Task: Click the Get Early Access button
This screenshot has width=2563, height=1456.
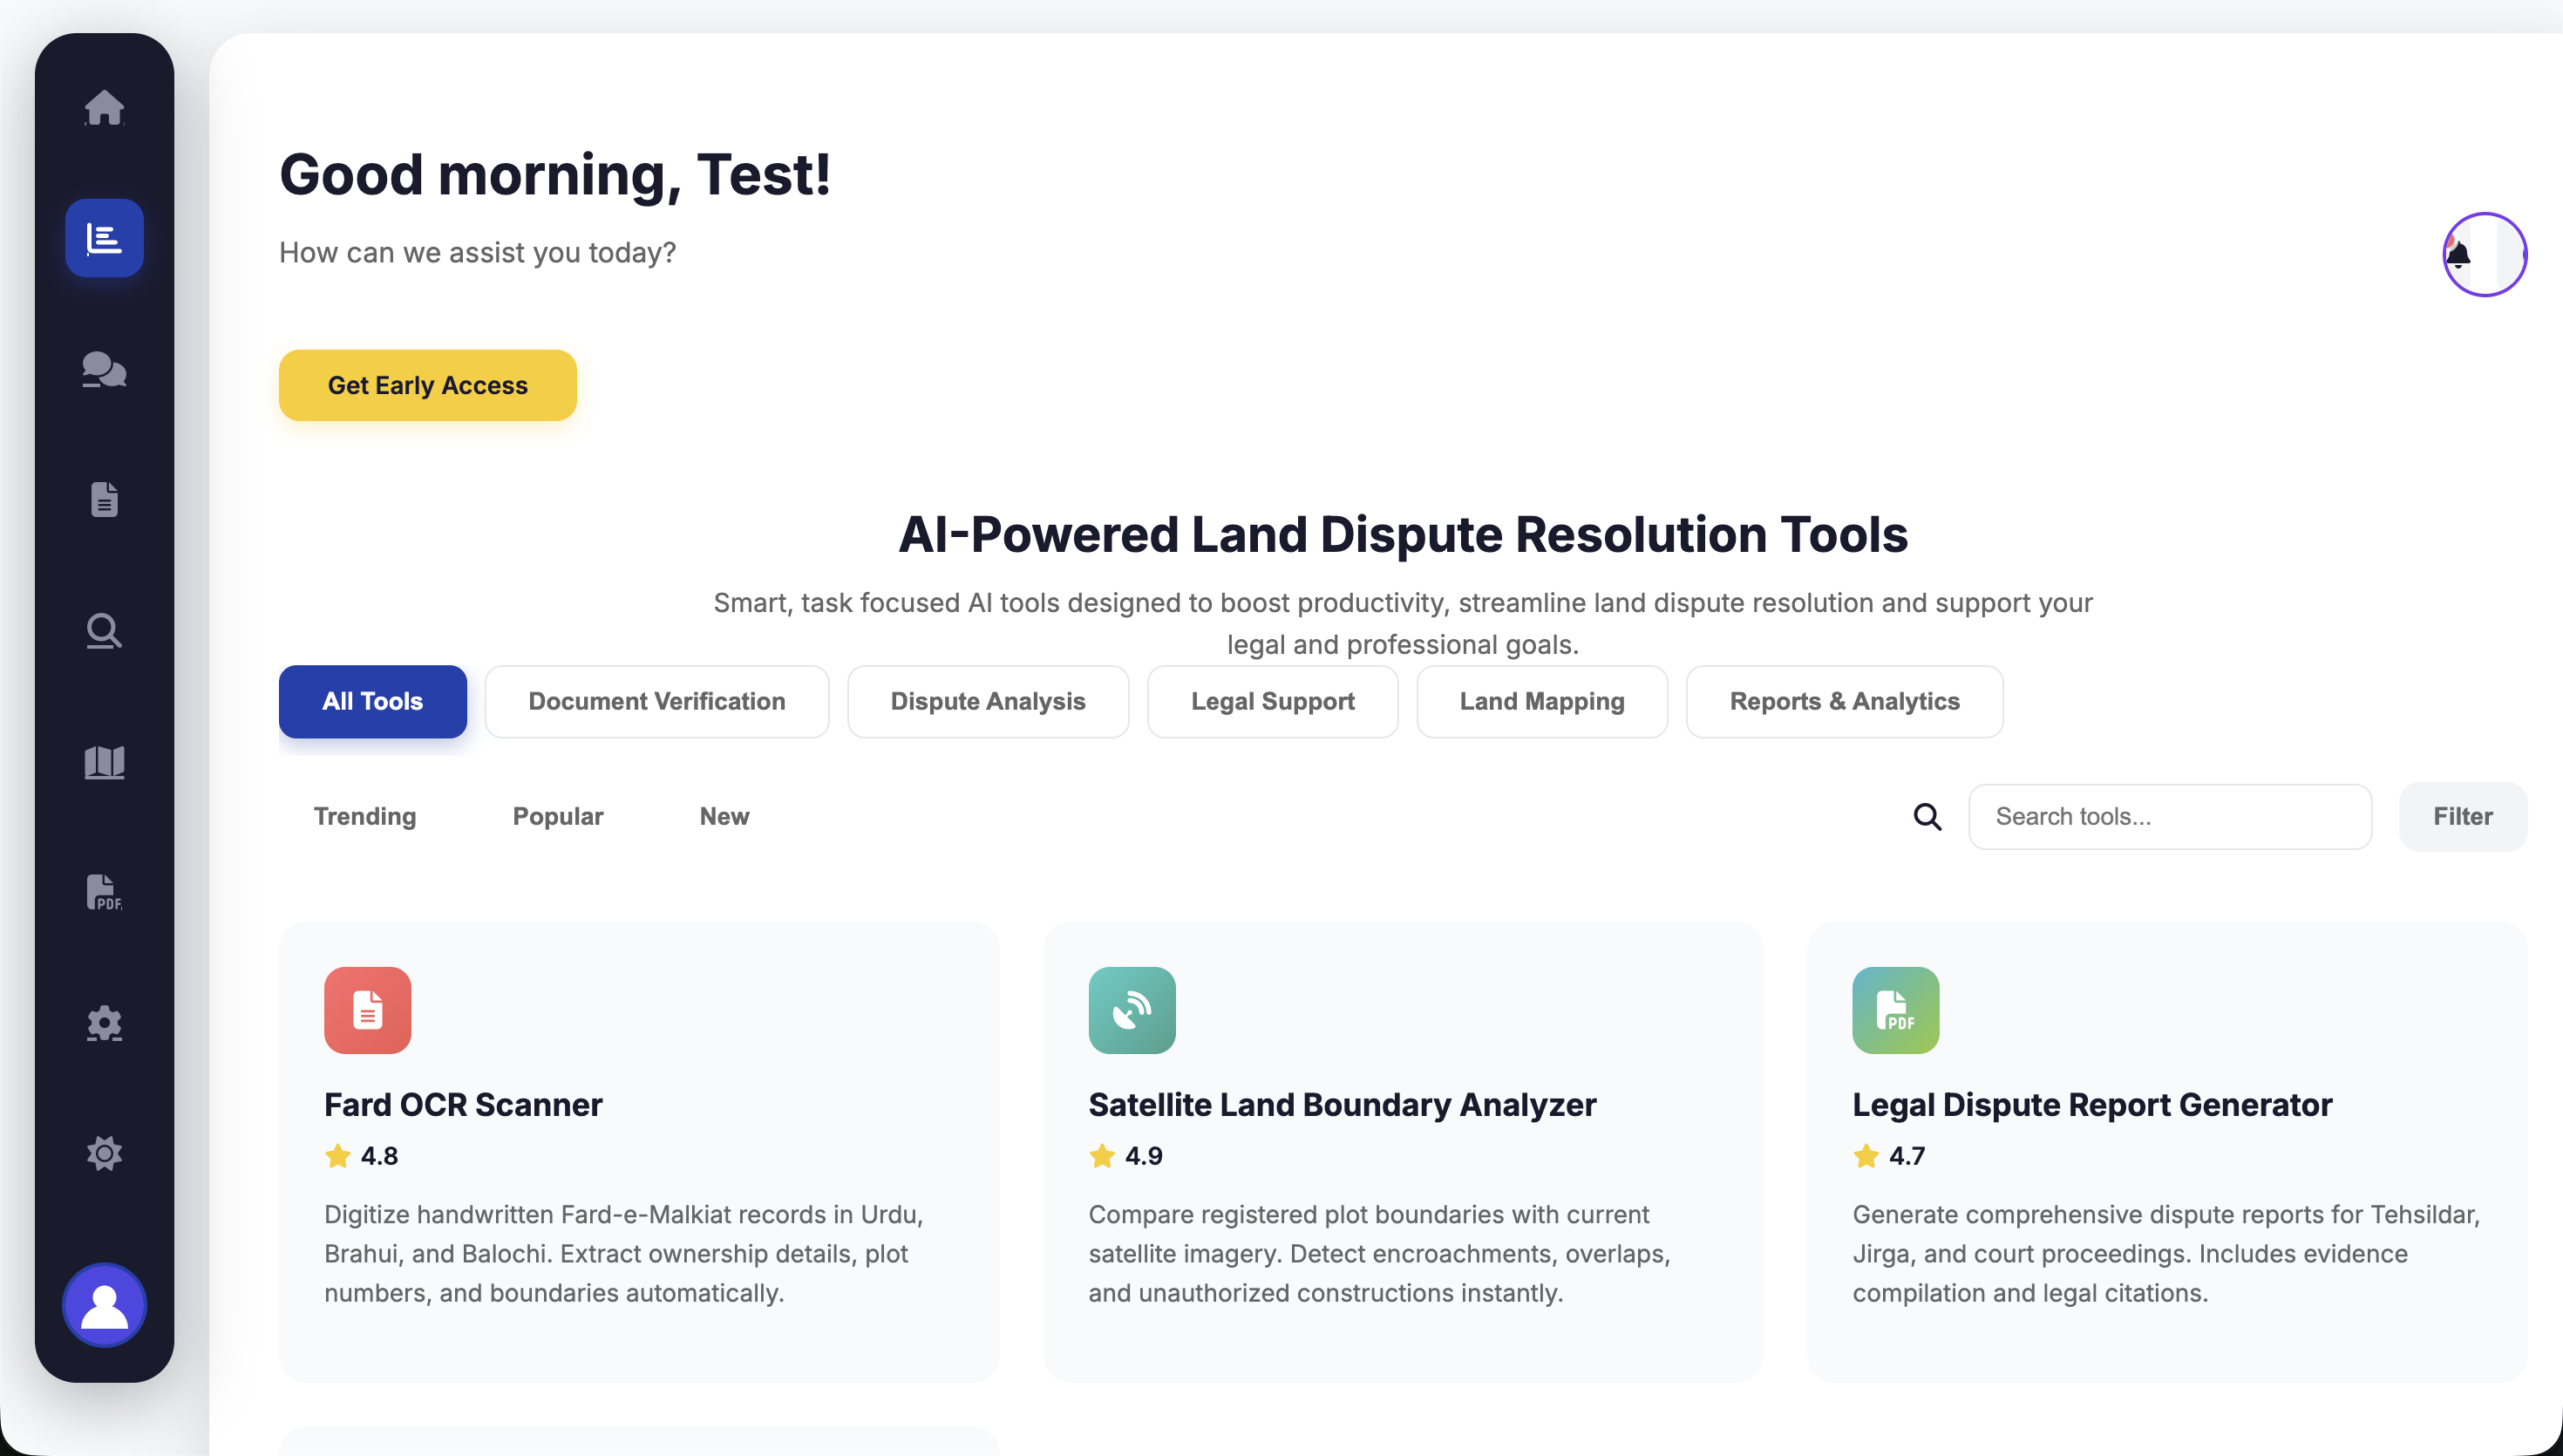Action: click(x=428, y=386)
